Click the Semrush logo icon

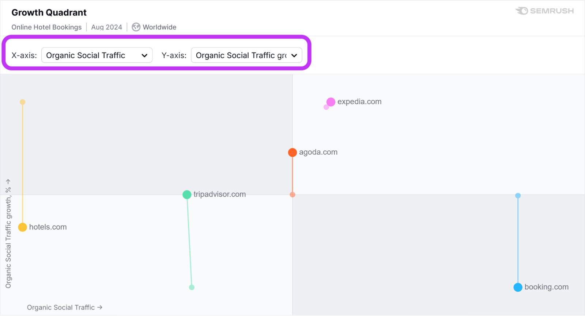[x=522, y=11]
